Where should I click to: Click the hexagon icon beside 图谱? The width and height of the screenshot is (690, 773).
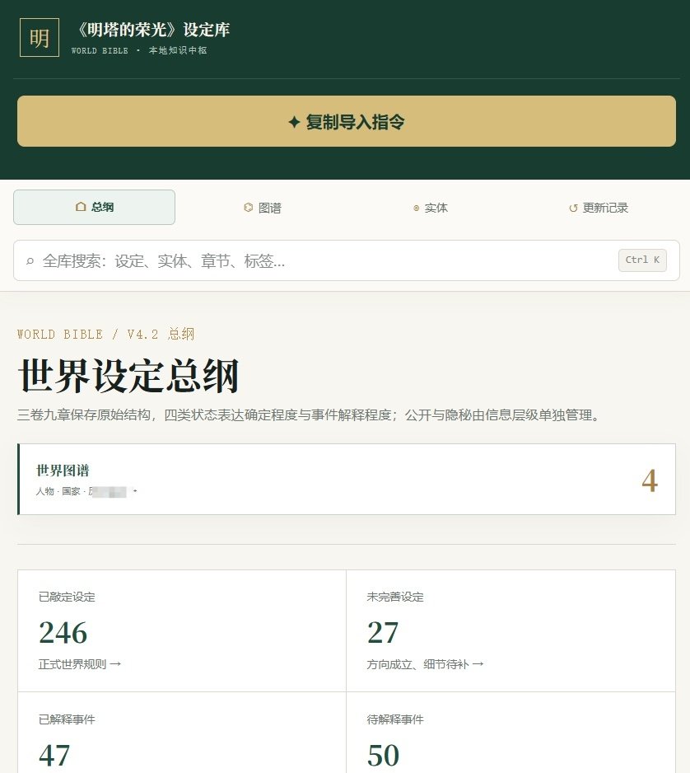pyautogui.click(x=248, y=208)
